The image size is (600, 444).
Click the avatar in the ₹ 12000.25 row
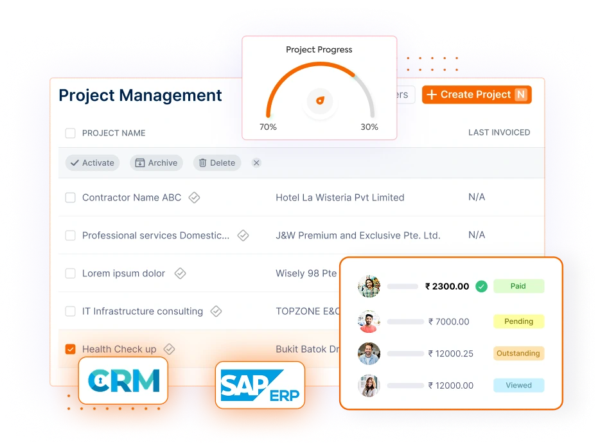[369, 353]
